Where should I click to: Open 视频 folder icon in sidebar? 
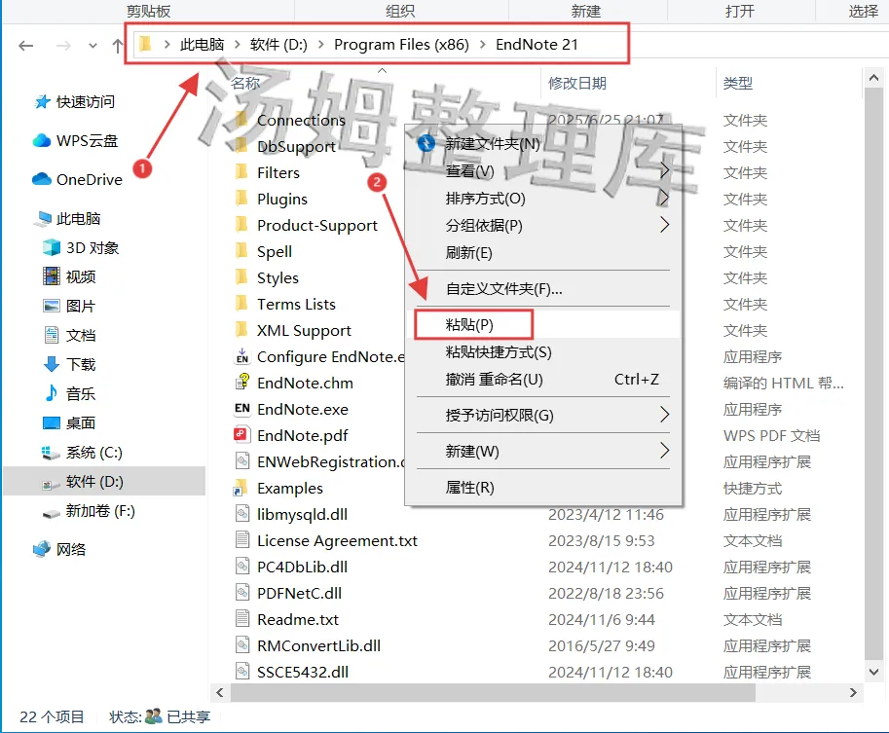click(52, 276)
